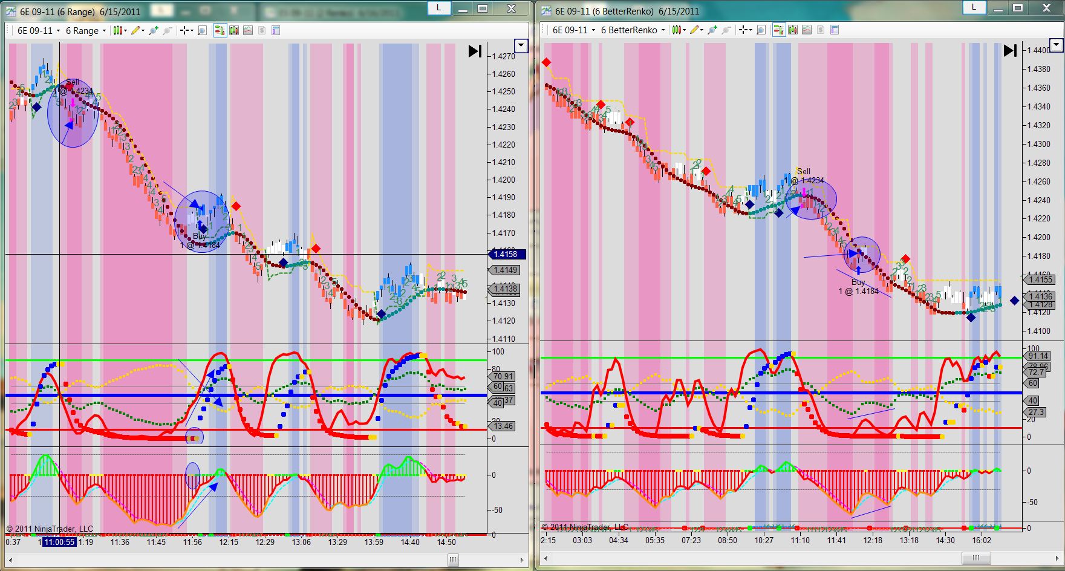The height and width of the screenshot is (571, 1065).
Task: Zoom in on the BetterRenko chart
Action: [712, 30]
